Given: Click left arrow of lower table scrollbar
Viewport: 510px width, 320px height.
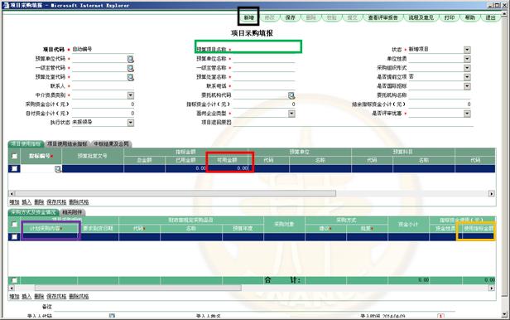Looking at the screenshot, I should point(12,288).
